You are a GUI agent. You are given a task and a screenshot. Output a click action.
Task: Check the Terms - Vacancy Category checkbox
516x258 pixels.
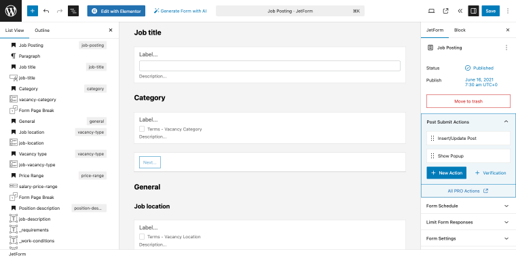point(142,129)
